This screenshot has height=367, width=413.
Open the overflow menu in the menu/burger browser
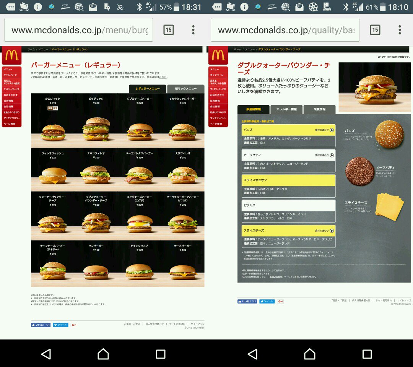pyautogui.click(x=193, y=30)
